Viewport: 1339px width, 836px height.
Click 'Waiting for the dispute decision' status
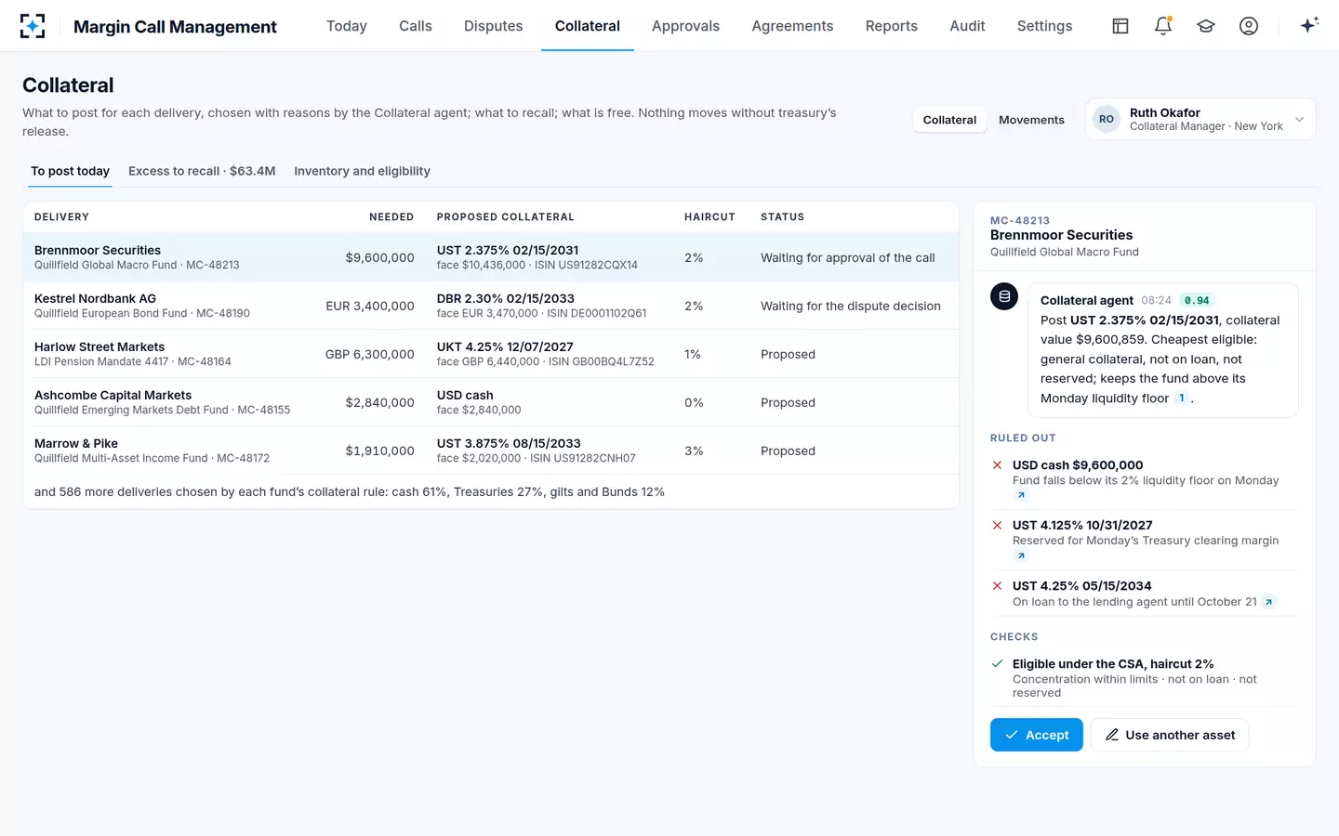[851, 306]
